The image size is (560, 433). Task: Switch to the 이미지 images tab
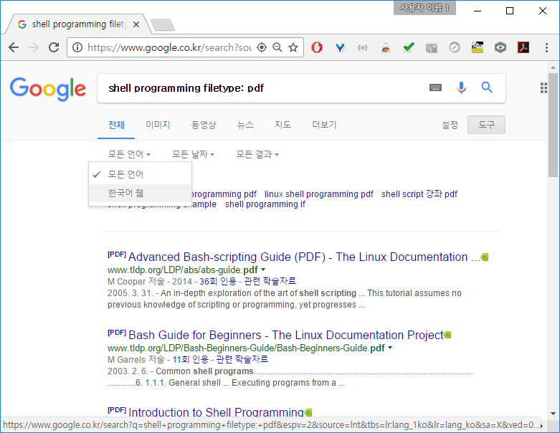click(158, 125)
